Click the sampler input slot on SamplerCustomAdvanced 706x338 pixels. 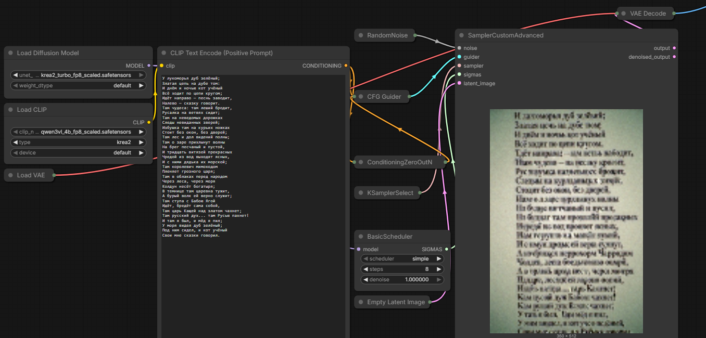[x=459, y=66]
